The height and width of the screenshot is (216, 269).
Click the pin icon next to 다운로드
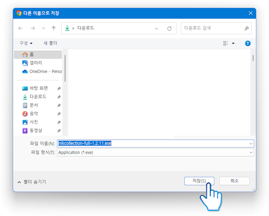pos(59,97)
